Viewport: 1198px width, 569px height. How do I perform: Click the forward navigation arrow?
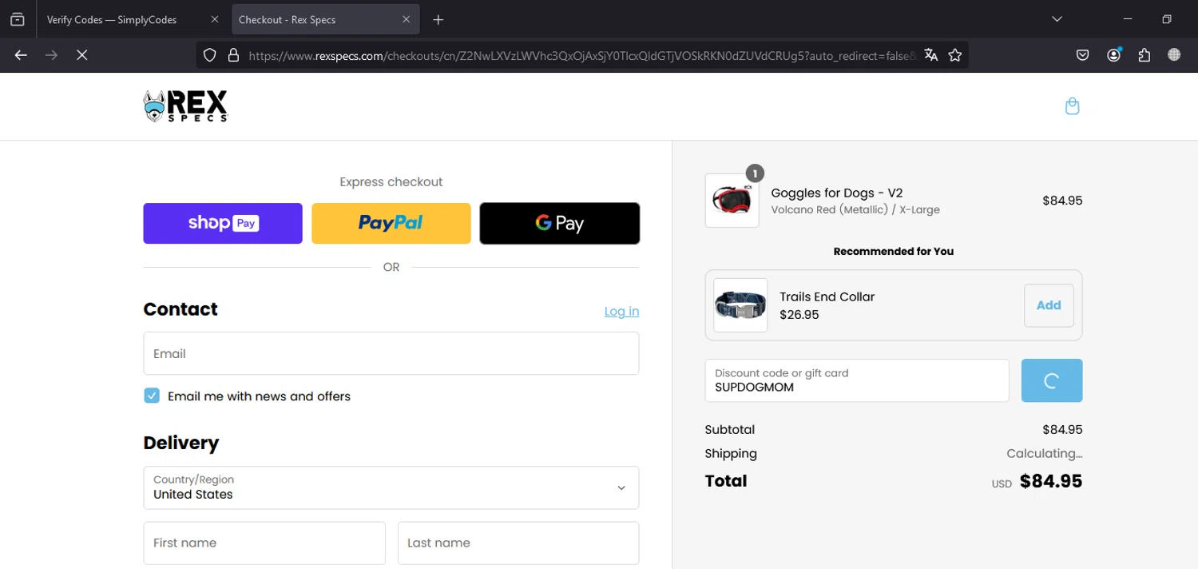(51, 55)
